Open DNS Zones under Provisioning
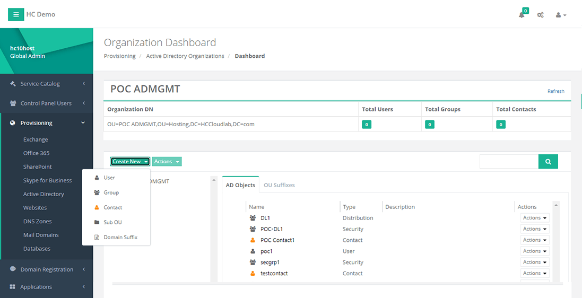The image size is (582, 298). [38, 221]
